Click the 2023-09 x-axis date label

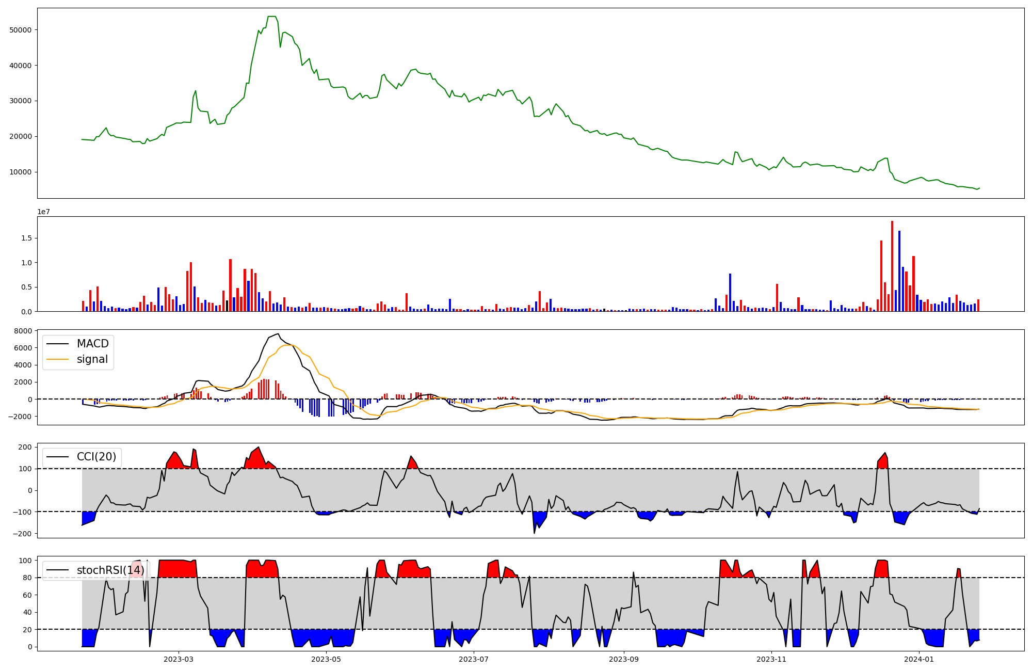pyautogui.click(x=624, y=659)
